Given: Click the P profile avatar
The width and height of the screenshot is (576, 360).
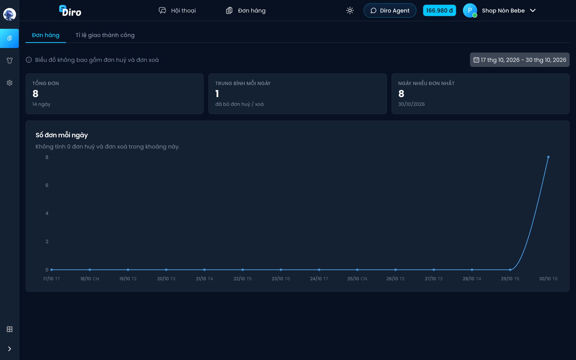Looking at the screenshot, I should point(470,10).
